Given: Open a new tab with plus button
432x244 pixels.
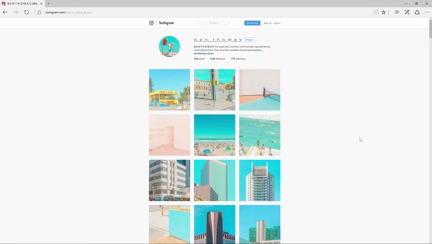Looking at the screenshot, I should [48, 3].
